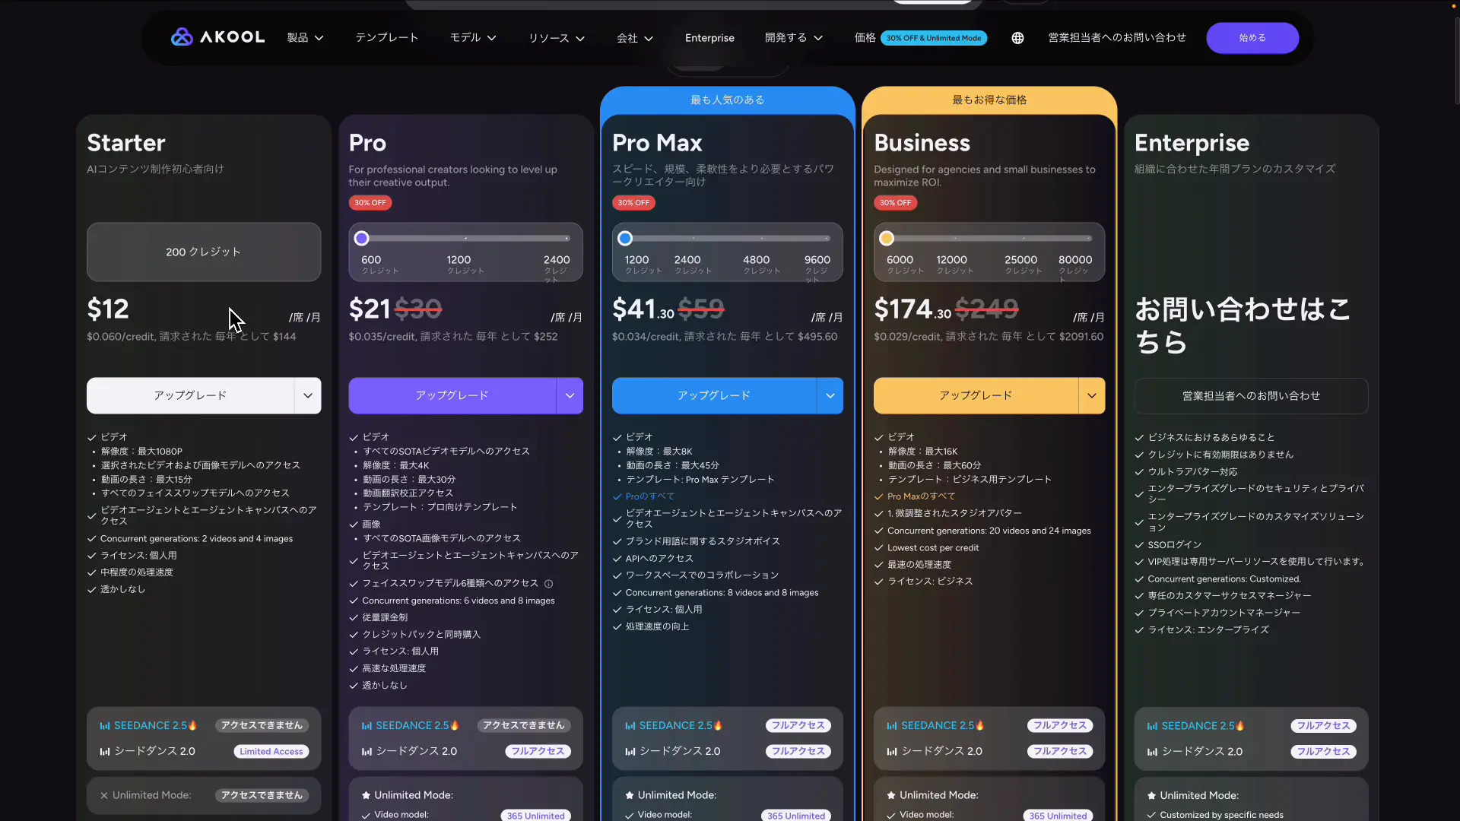
Task: Click 最もお得な価格 banner label
Action: (989, 100)
